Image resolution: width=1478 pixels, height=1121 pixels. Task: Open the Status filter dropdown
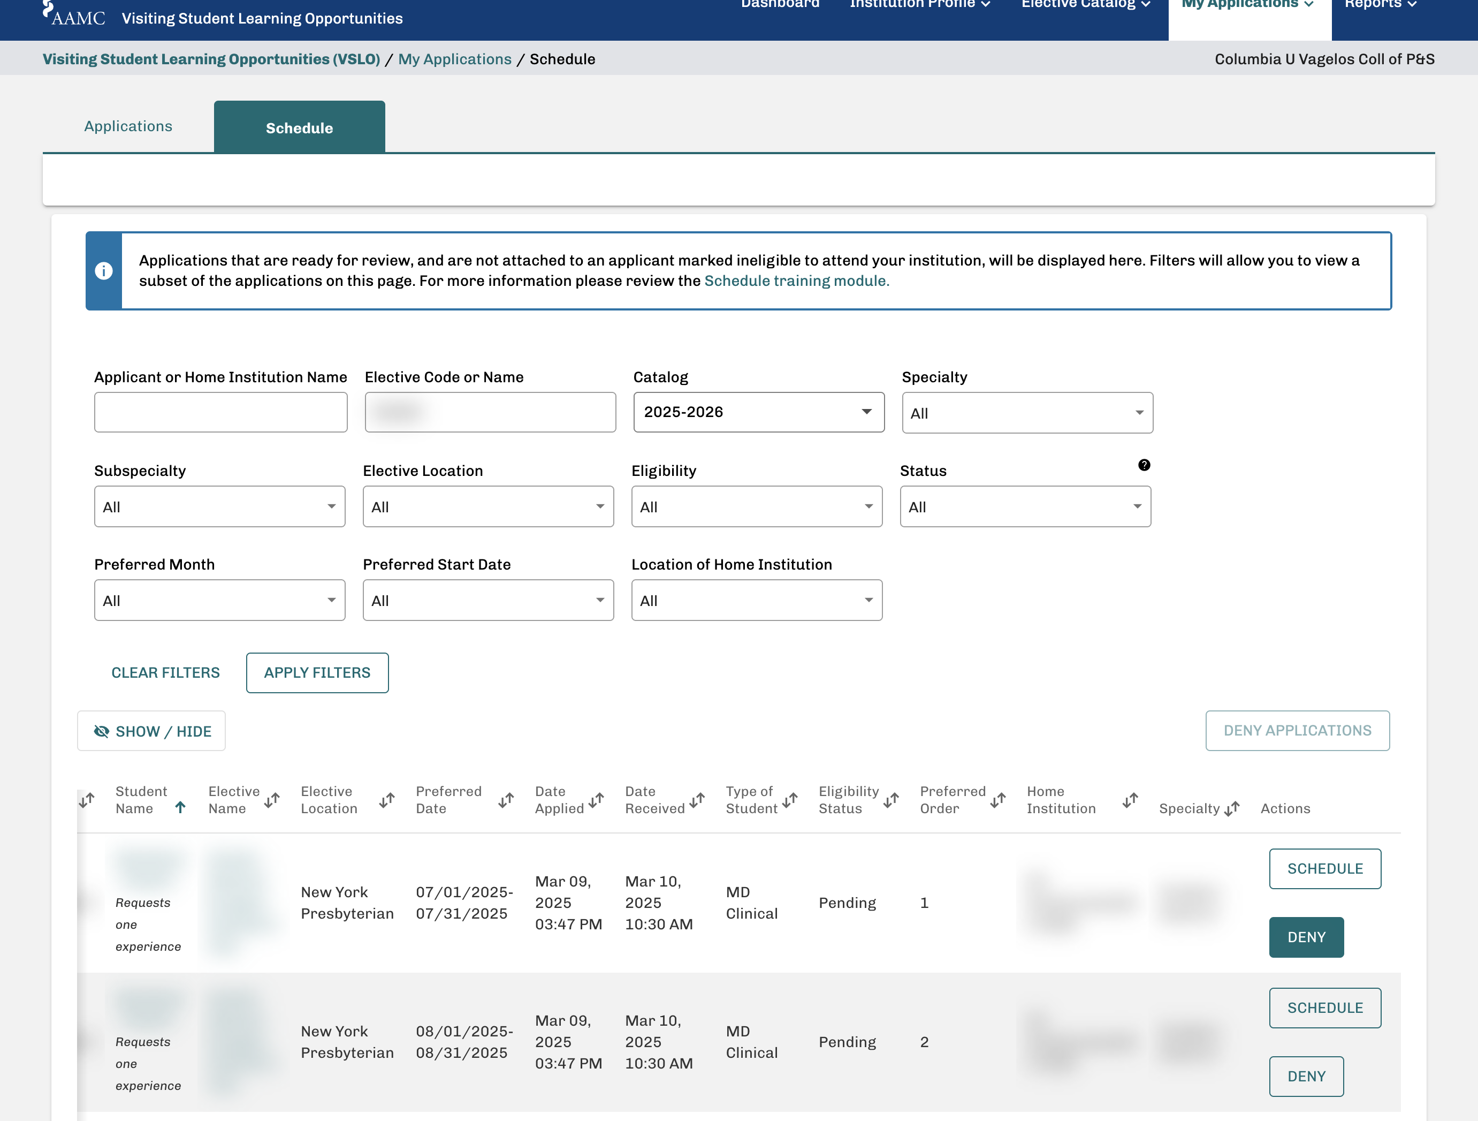pos(1026,506)
